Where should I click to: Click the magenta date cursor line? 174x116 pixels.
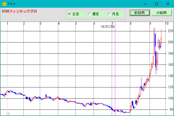tap(115, 69)
